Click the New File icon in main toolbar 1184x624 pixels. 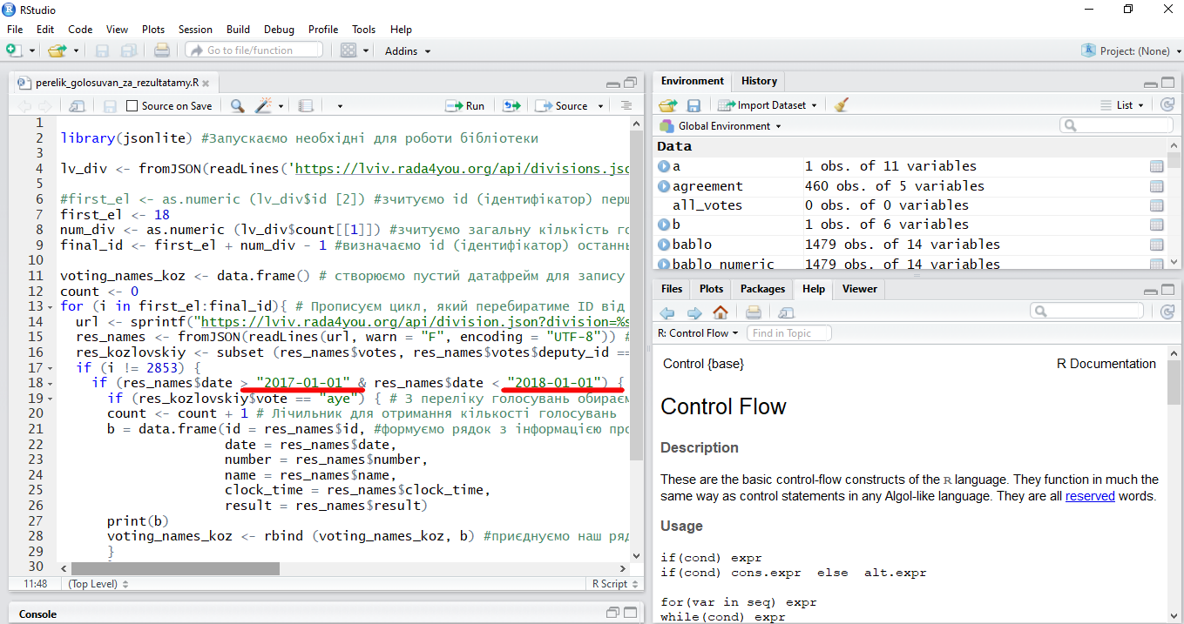click(15, 50)
